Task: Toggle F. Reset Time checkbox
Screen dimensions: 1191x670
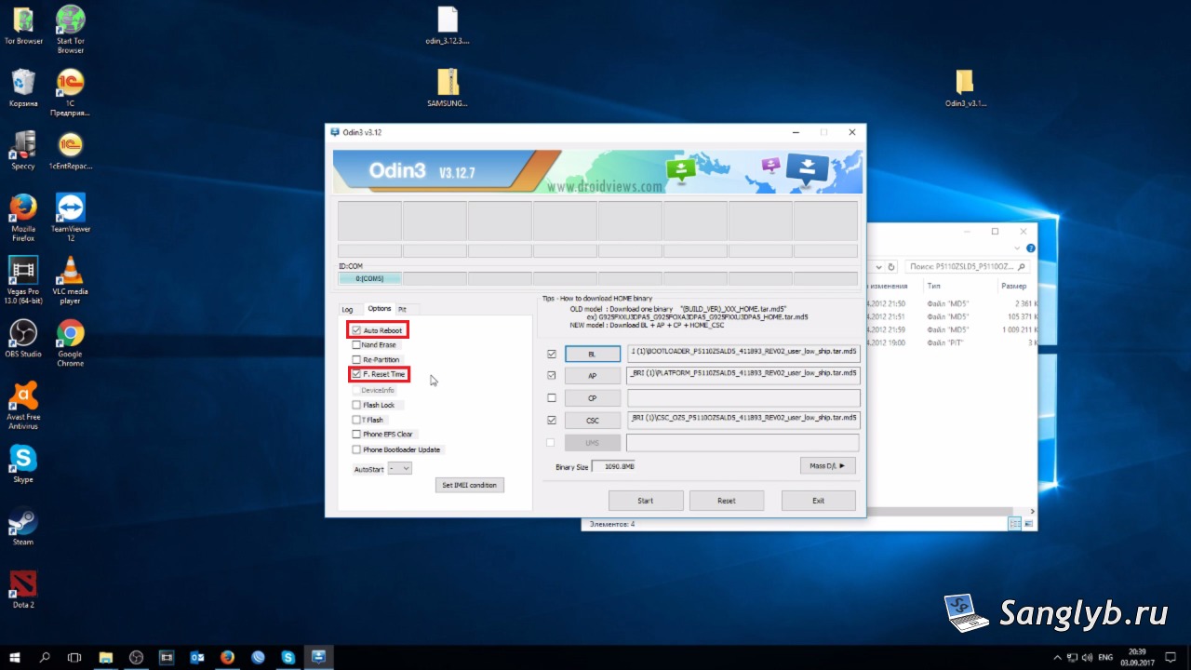Action: coord(356,374)
